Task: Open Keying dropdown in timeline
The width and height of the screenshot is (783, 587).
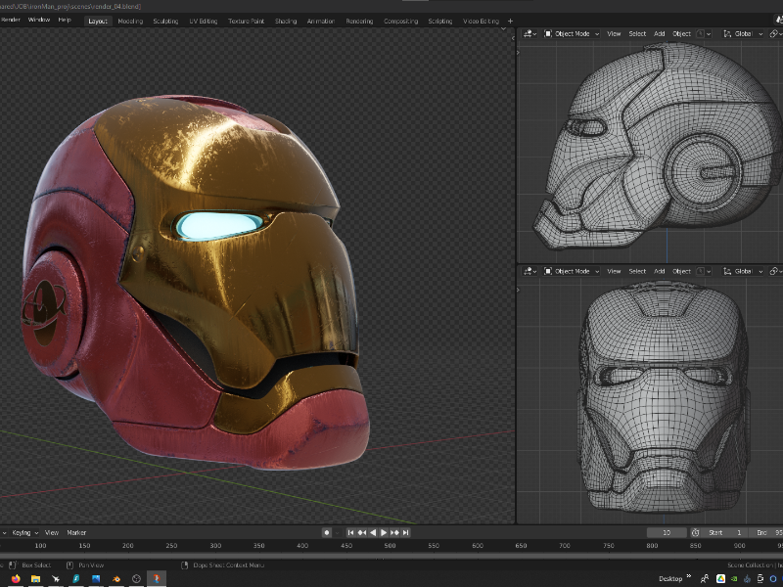Action: coord(24,532)
